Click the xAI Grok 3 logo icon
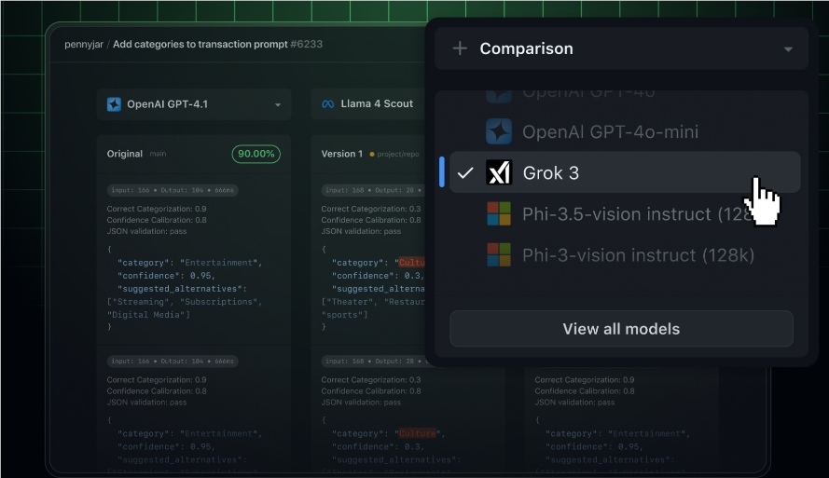Image resolution: width=829 pixels, height=478 pixels. click(500, 172)
